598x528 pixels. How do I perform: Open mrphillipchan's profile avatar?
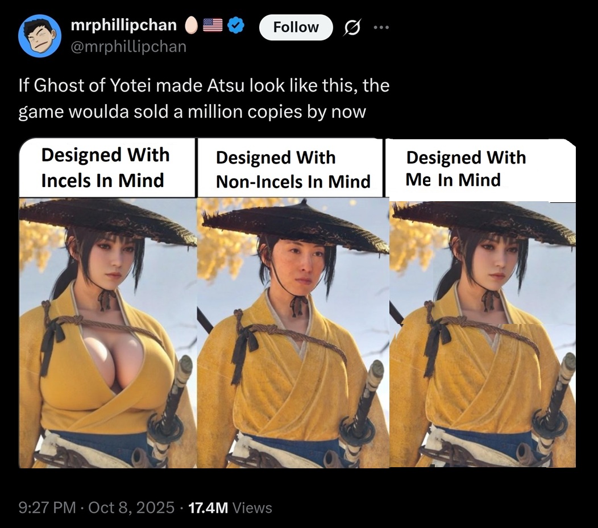click(x=40, y=36)
